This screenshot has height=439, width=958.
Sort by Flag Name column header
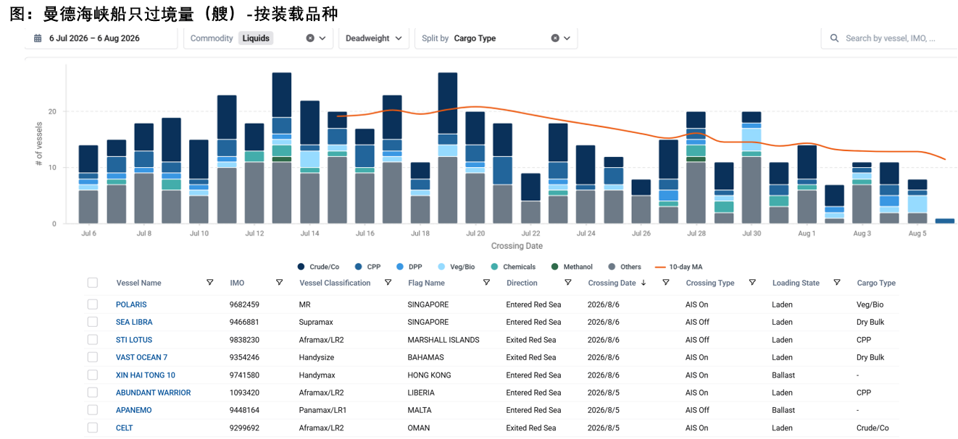point(426,283)
